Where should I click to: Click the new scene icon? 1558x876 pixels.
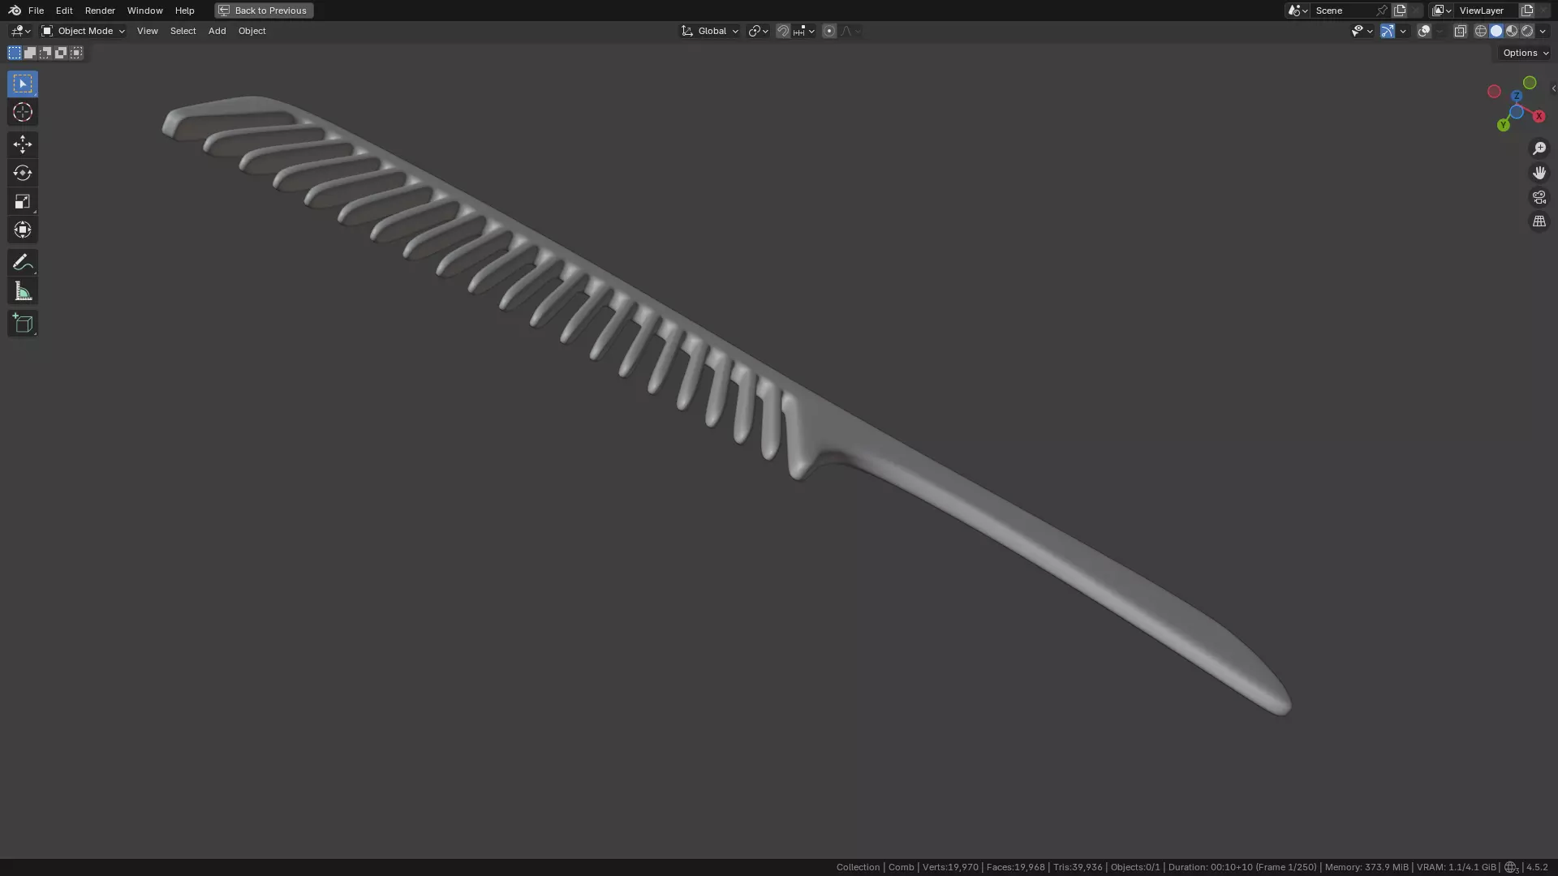(1400, 11)
